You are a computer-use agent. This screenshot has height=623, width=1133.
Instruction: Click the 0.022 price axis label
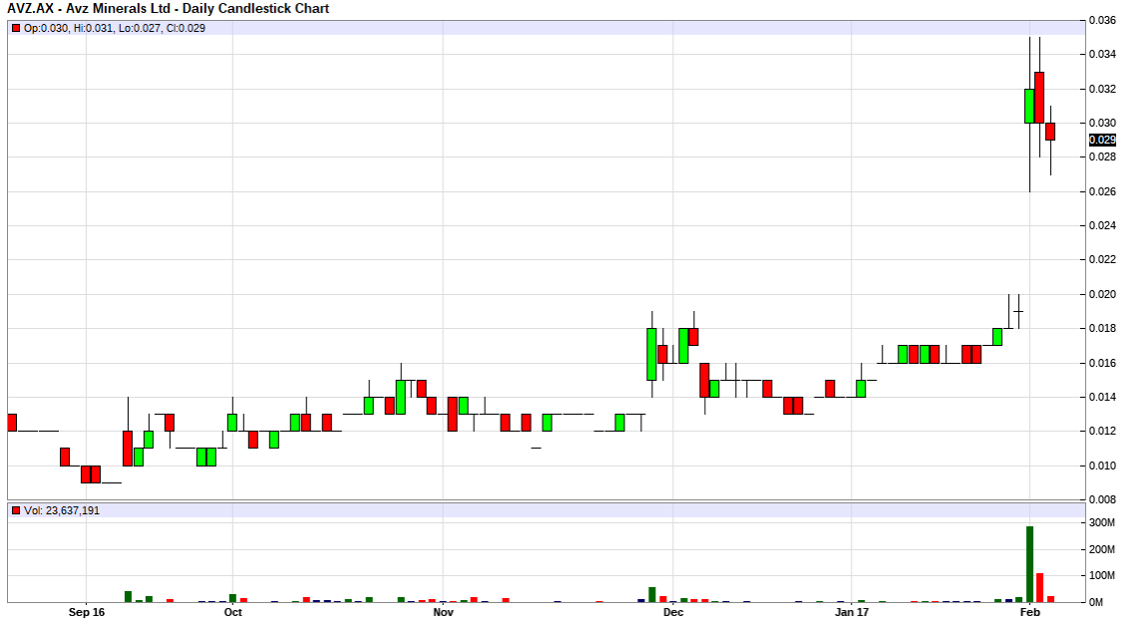pyautogui.click(x=1102, y=259)
